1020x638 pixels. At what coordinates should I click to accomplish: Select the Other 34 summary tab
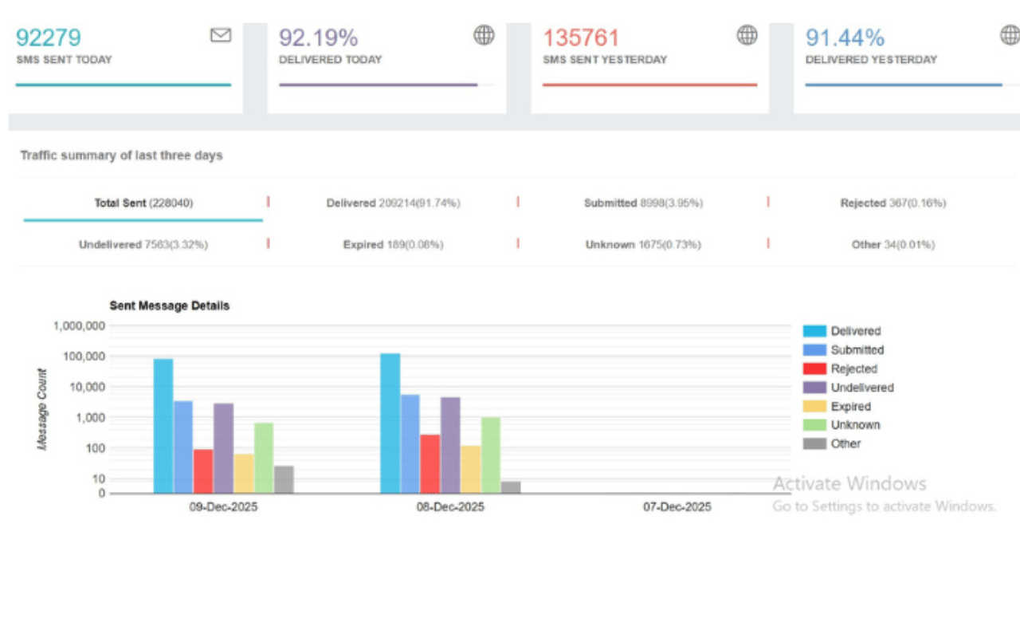(x=892, y=245)
